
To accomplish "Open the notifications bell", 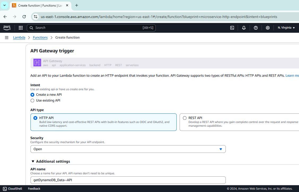I will 244,28.
